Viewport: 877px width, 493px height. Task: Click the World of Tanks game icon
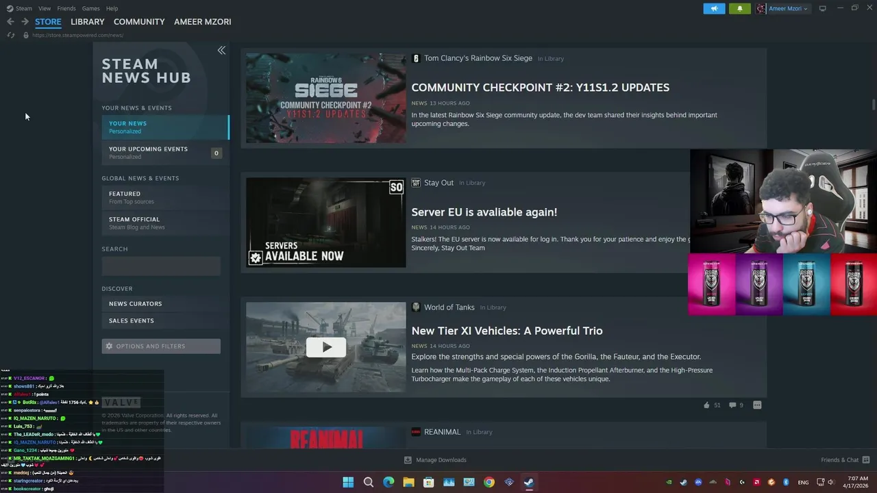point(415,307)
